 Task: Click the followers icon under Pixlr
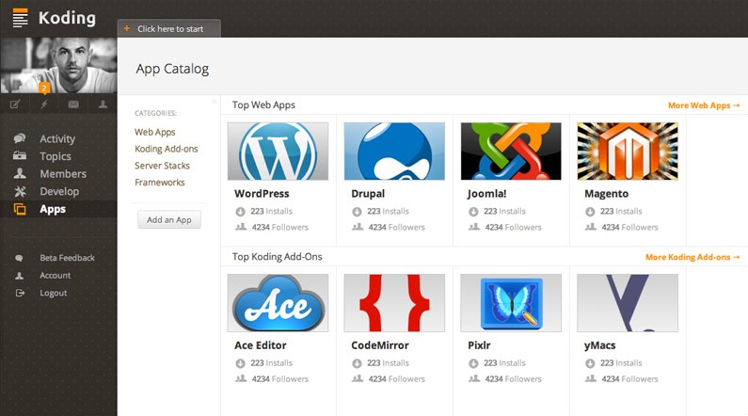[x=474, y=378]
